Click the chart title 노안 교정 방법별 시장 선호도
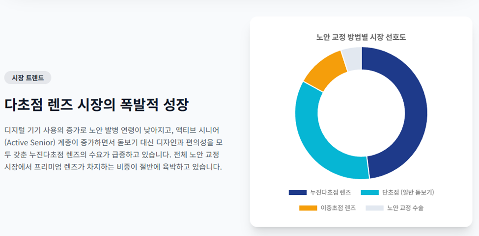This screenshot has height=236, width=479. coord(361,37)
